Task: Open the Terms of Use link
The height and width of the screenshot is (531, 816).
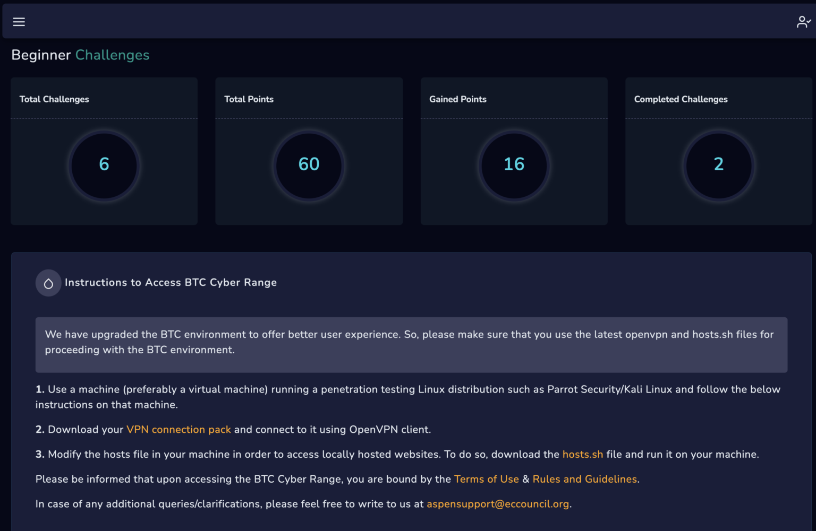Action: (x=486, y=480)
